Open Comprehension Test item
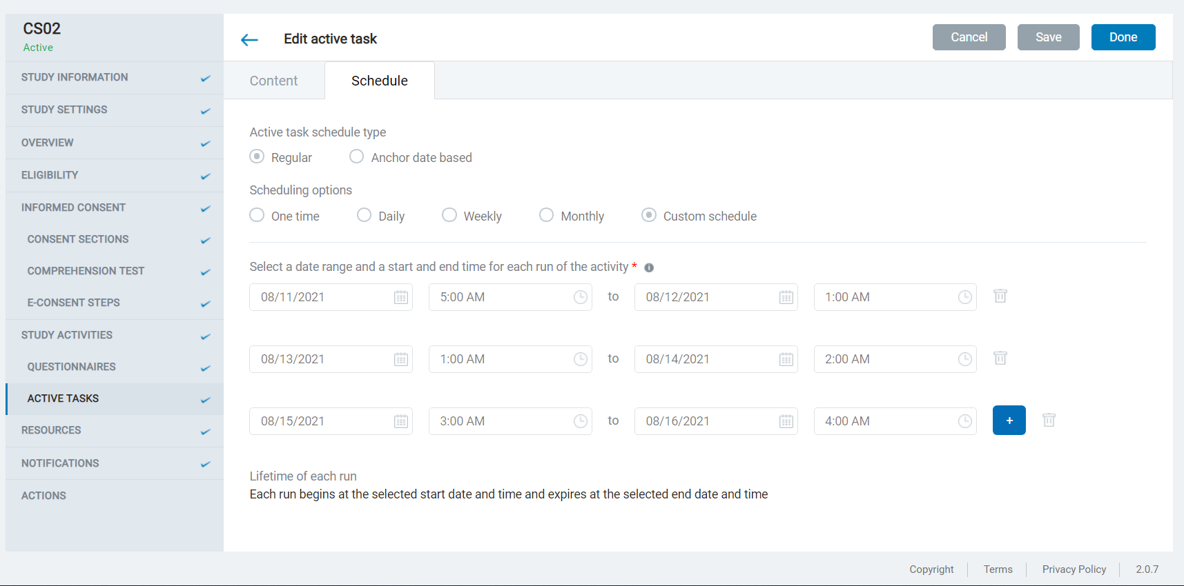Screen dimensions: 1184x586 click(115, 271)
